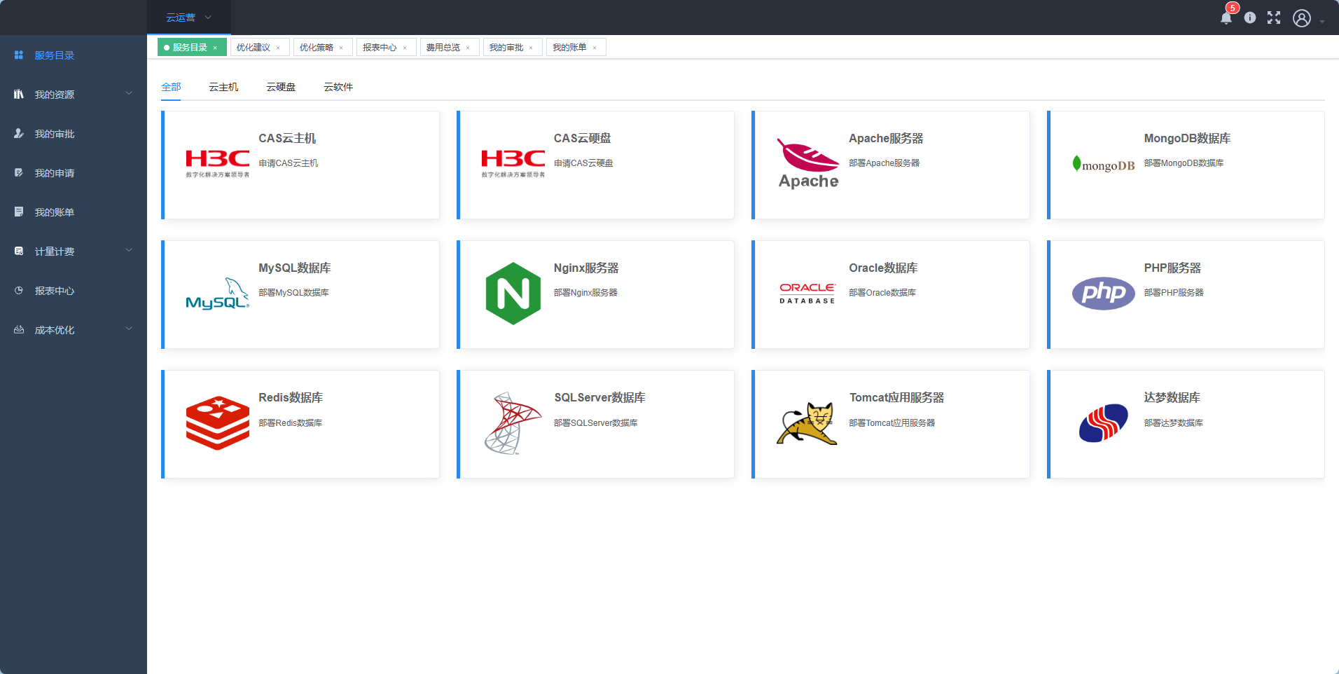Filter catalog by 云软件
This screenshot has width=1339, height=674.
point(338,87)
